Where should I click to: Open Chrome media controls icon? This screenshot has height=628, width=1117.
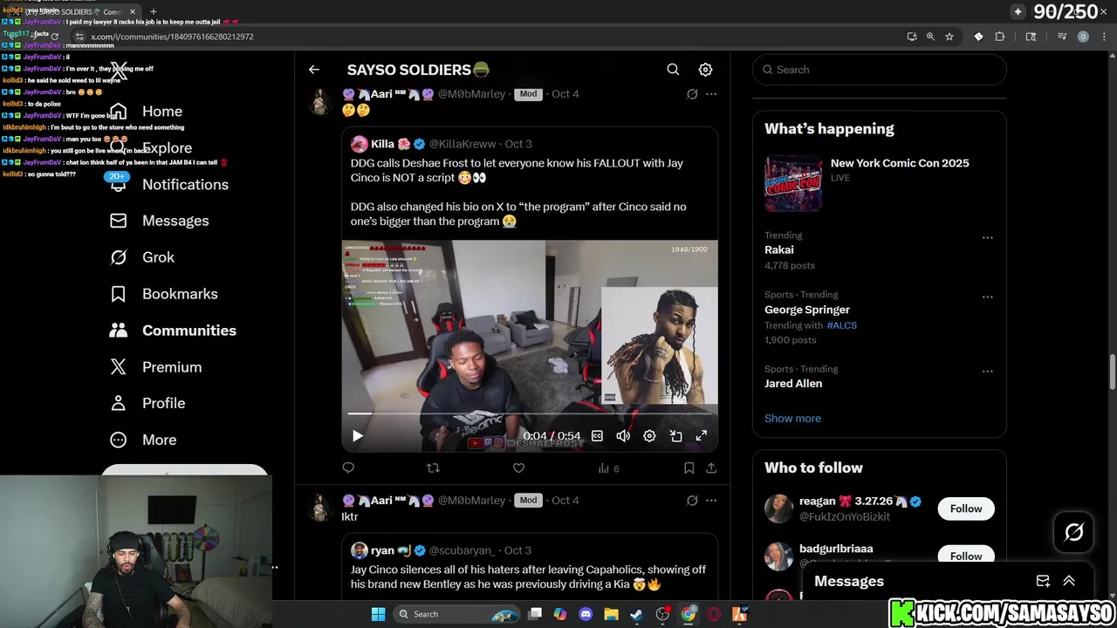[x=1062, y=37]
